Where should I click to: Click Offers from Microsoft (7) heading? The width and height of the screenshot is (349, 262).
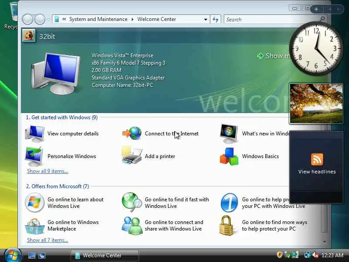pos(58,186)
